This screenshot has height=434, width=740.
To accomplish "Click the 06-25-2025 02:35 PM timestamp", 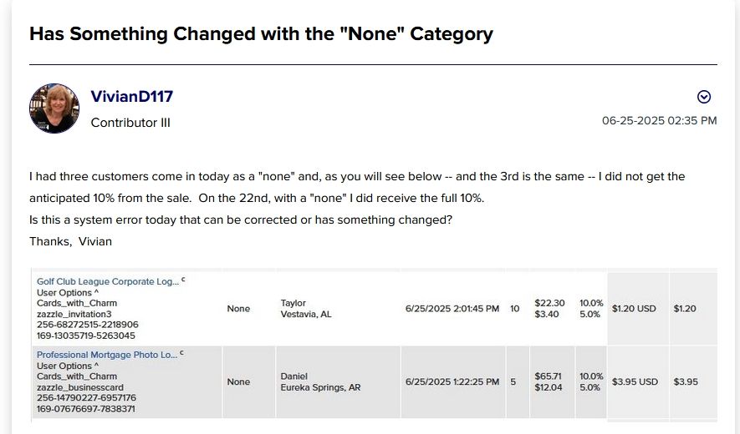I will click(x=659, y=121).
